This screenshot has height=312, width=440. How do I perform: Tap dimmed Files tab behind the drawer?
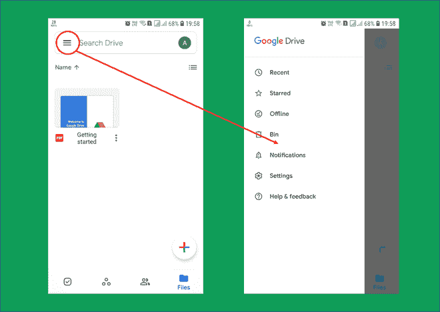click(x=379, y=282)
